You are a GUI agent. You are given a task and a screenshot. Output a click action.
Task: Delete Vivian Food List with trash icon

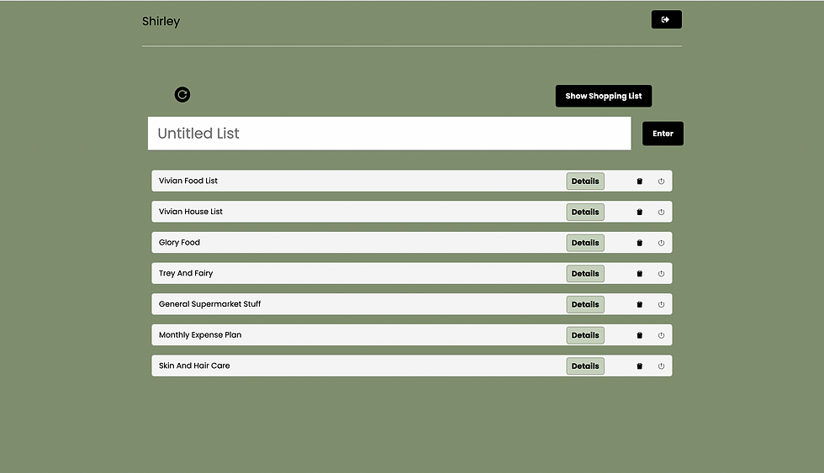point(640,181)
